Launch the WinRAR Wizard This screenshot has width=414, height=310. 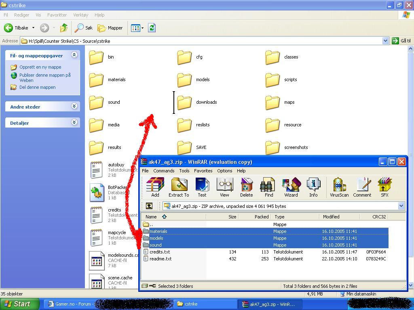291,187
